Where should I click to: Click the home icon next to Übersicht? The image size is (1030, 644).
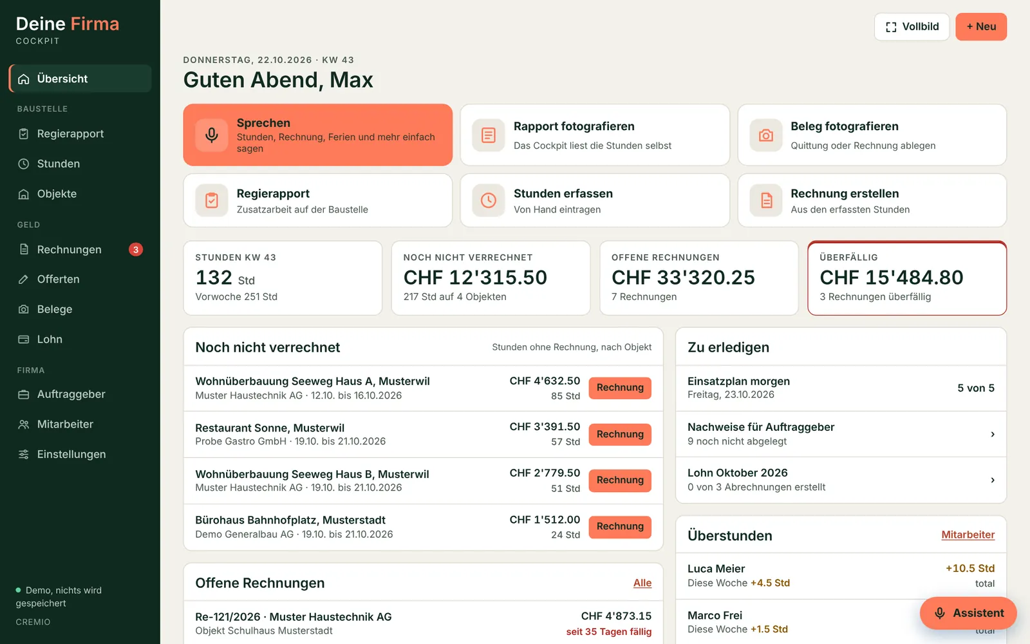tap(24, 79)
